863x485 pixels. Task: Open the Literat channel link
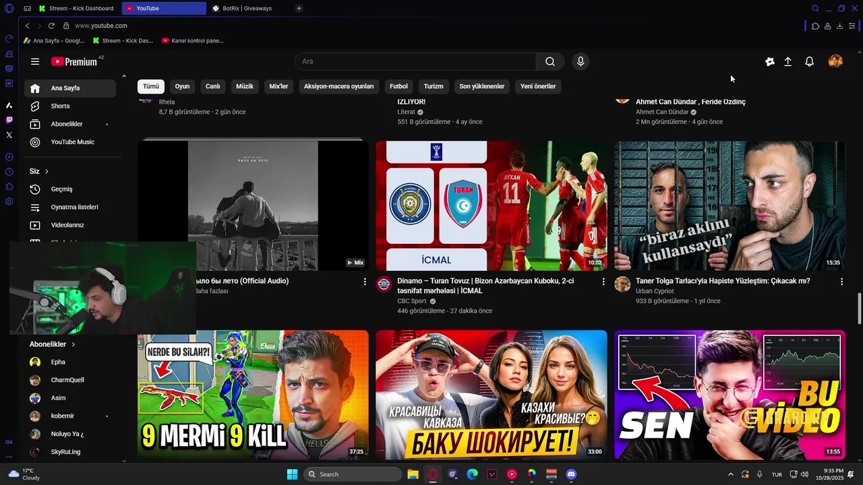click(x=407, y=112)
